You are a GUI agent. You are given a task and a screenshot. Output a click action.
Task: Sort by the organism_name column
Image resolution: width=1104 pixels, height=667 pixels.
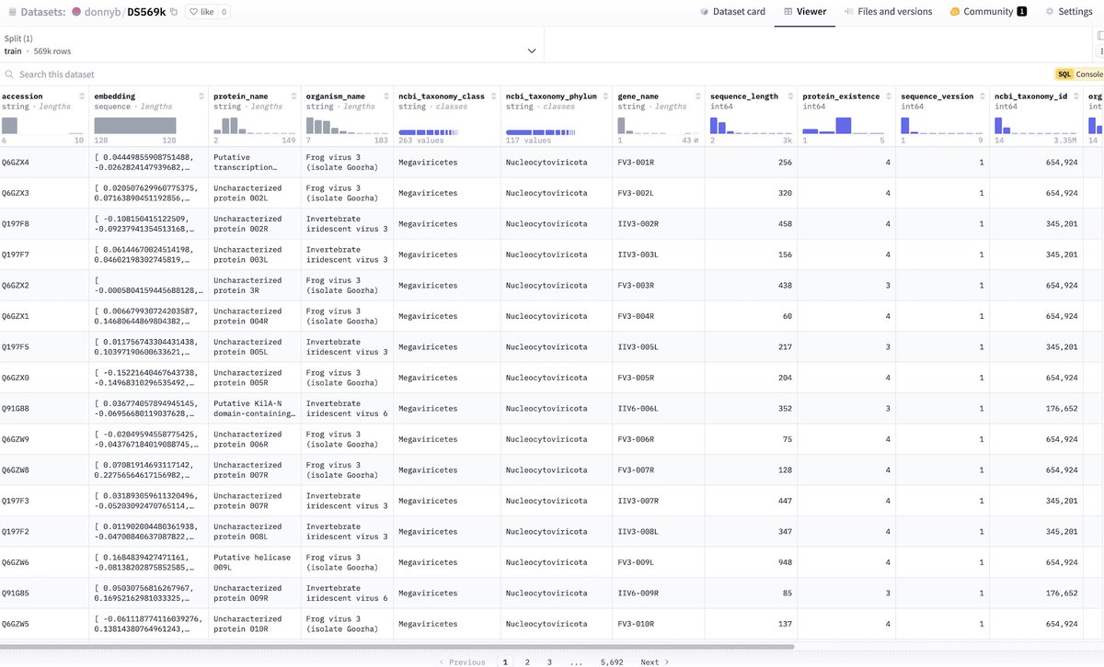(x=385, y=96)
